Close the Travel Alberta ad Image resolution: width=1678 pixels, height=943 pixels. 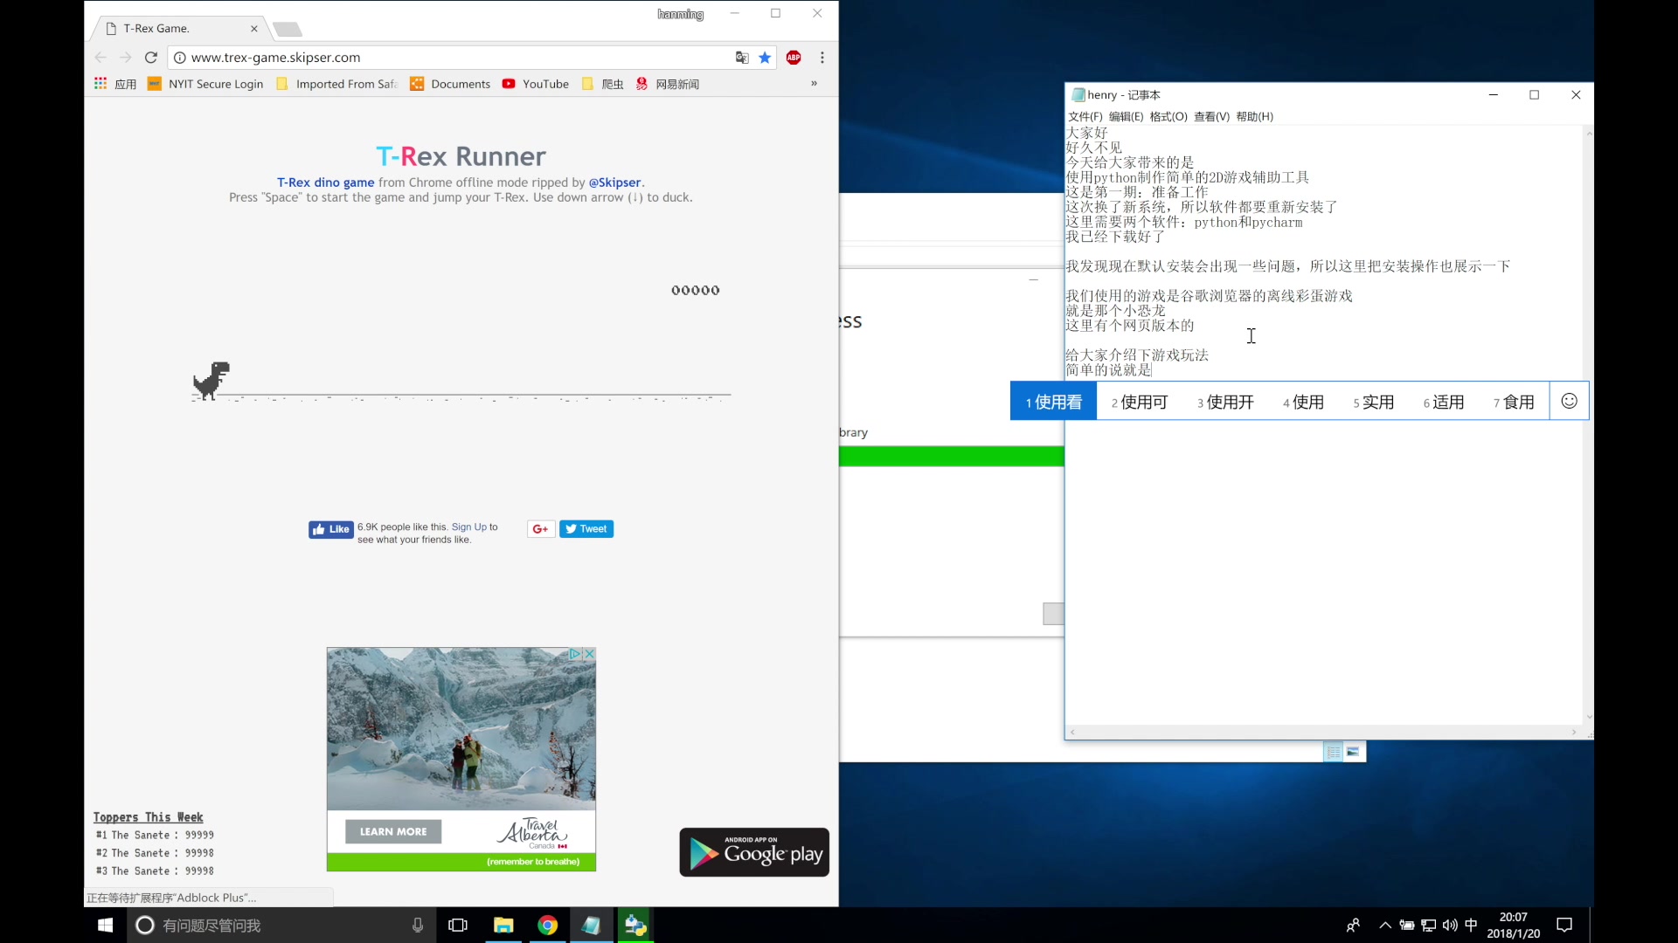pyautogui.click(x=590, y=654)
